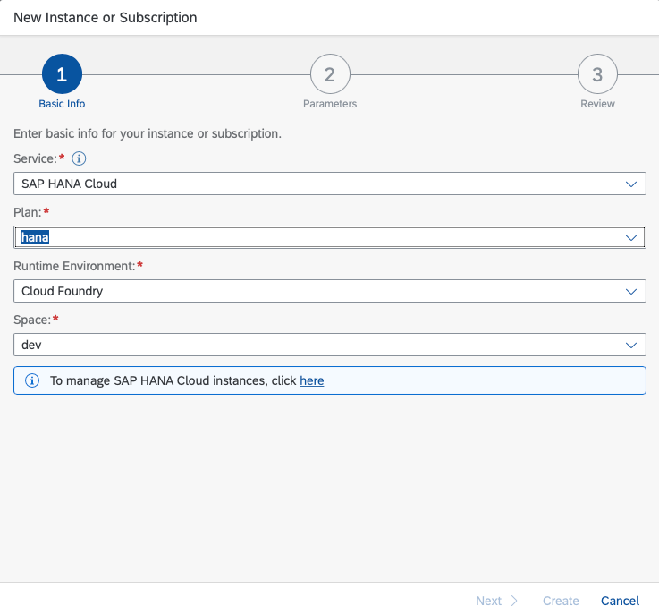
Task: Click the Service field showing SAP HANA Cloud
Action: [x=329, y=184]
